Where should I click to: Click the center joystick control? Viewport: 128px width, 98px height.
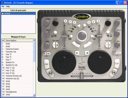coord(82,36)
